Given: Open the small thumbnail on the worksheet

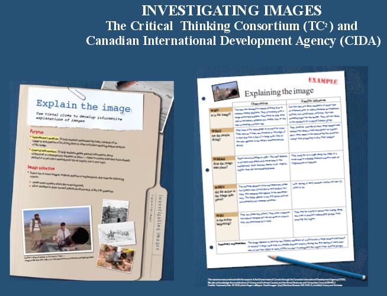Looking at the screenshot, I should [226, 91].
